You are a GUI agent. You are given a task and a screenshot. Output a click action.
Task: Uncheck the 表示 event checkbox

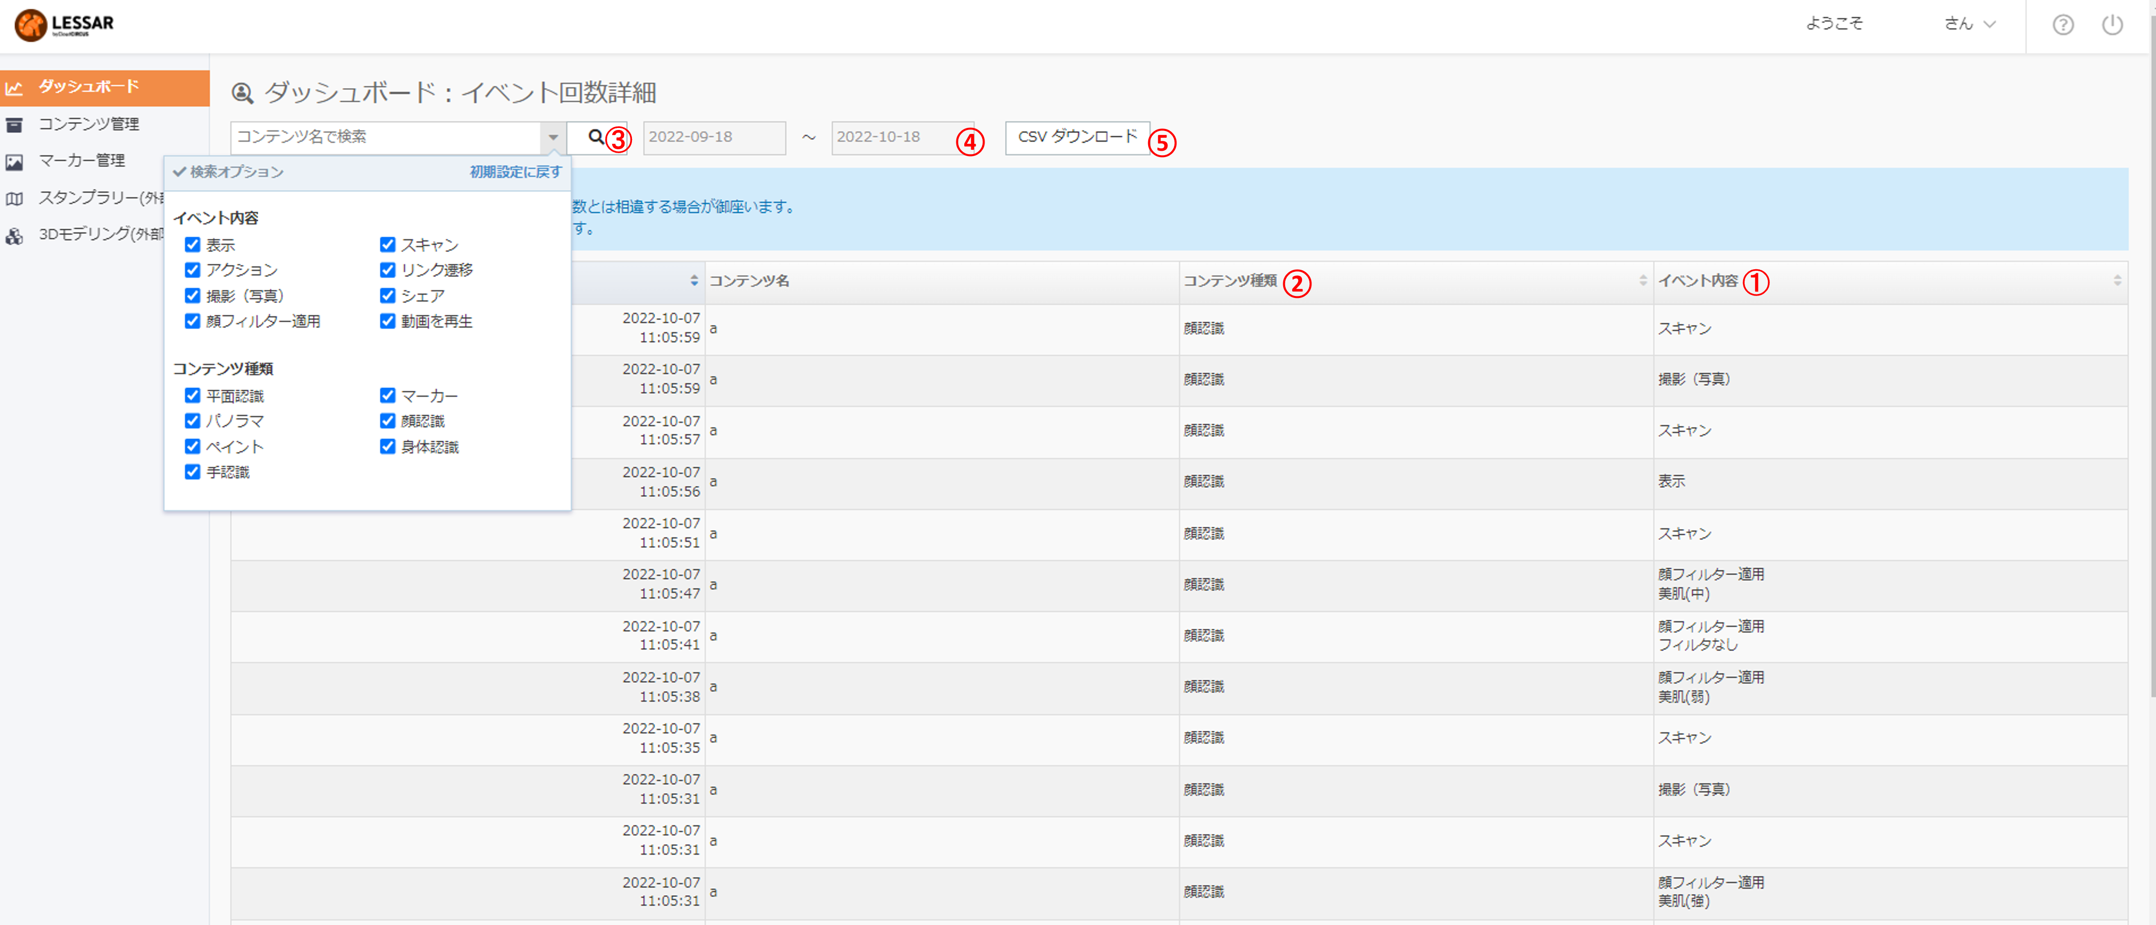click(192, 244)
